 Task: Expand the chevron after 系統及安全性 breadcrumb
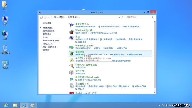(x=79, y=17)
